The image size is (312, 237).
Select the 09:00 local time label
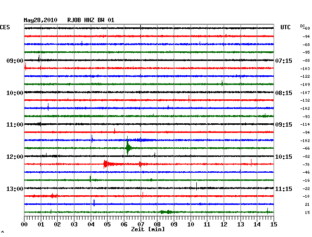pyautogui.click(x=15, y=60)
